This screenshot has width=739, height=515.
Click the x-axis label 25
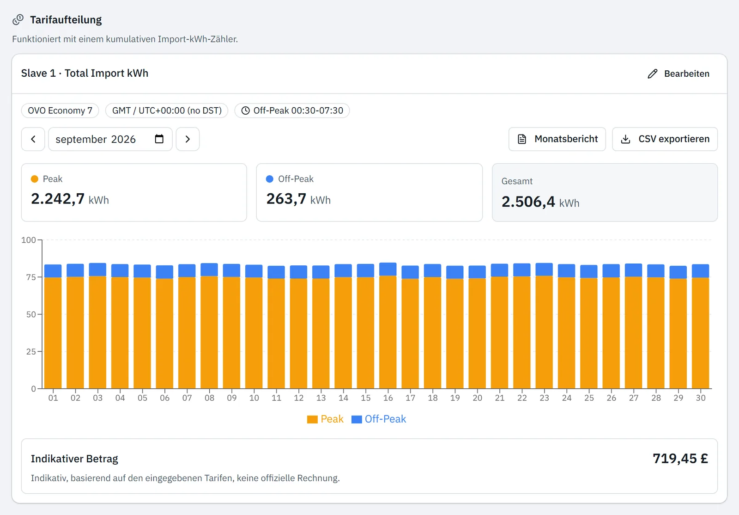[x=589, y=398]
